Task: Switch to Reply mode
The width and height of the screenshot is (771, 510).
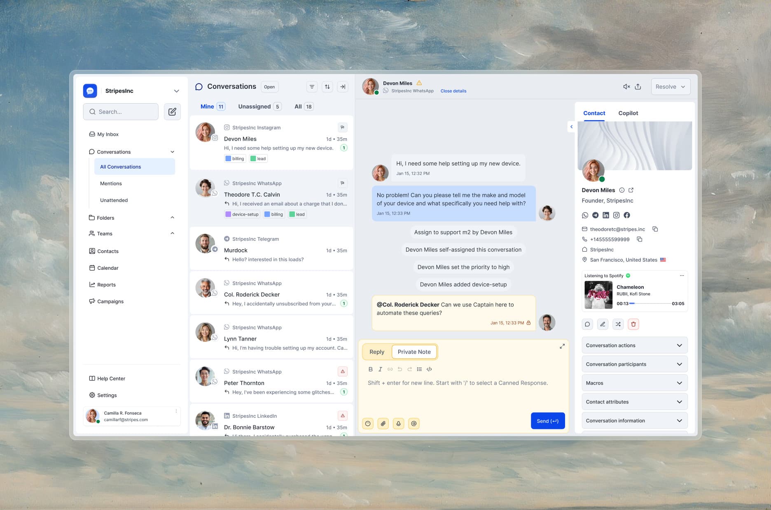Action: [377, 352]
